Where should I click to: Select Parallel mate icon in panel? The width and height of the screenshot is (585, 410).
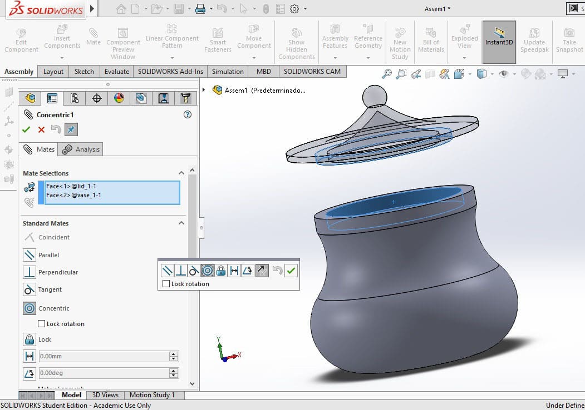[x=30, y=254]
